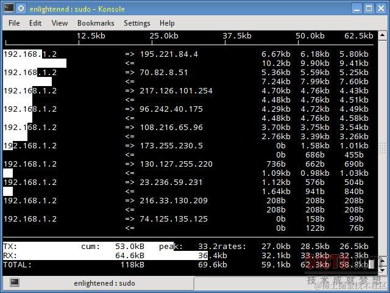Viewport: 390px width, 293px height.
Task: Click the pin/sticky icon in title bar
Action: point(21,9)
